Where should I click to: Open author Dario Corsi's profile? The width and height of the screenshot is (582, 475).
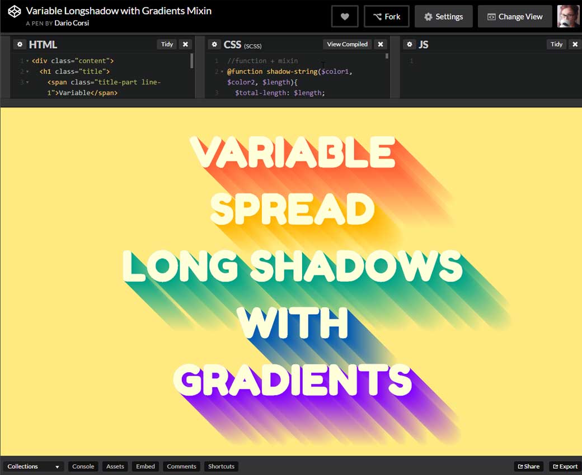point(72,23)
